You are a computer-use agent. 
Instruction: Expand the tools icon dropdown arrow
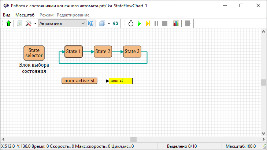35,23
